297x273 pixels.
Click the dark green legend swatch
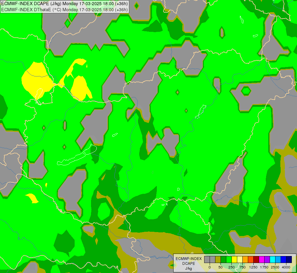[x=224, y=259]
